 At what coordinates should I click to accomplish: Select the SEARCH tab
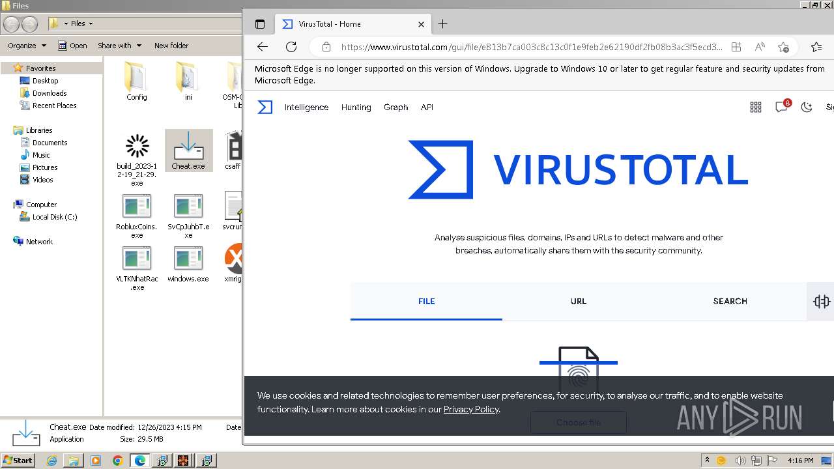coord(730,302)
